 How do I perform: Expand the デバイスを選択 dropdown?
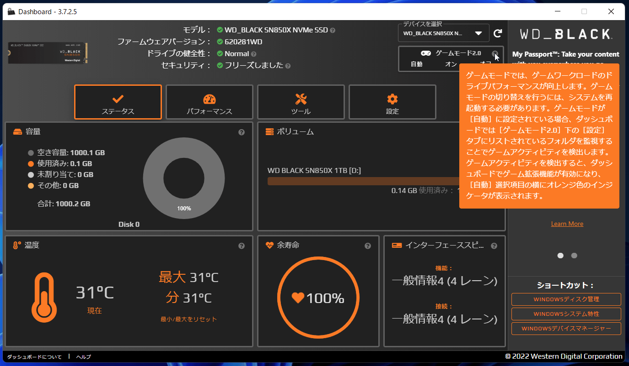coord(444,33)
